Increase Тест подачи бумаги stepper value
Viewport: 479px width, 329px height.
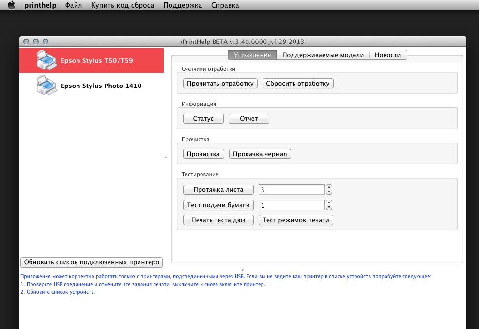(329, 202)
